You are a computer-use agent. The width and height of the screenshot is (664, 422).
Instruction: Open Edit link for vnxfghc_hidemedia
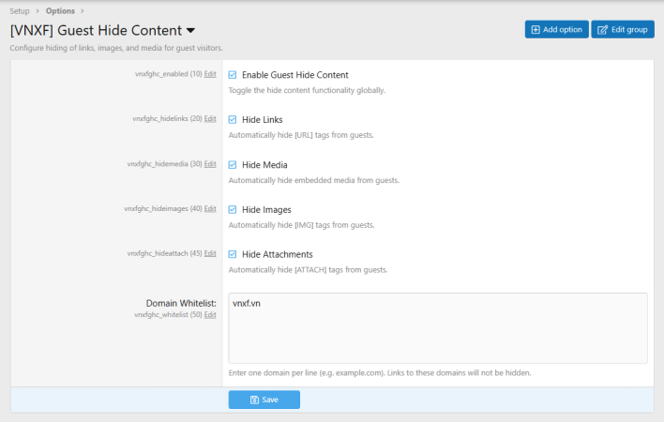[210, 164]
